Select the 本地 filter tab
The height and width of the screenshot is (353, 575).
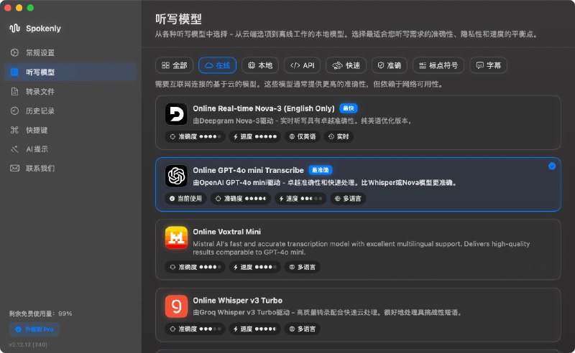[x=260, y=65]
